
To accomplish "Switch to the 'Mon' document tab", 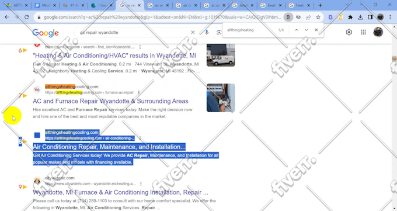I will click(45, 5).
